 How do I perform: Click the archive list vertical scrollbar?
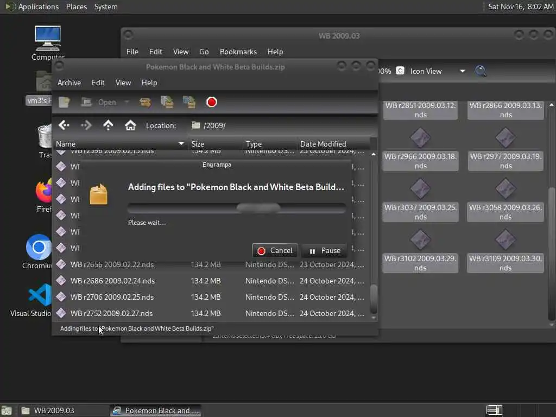click(374, 236)
